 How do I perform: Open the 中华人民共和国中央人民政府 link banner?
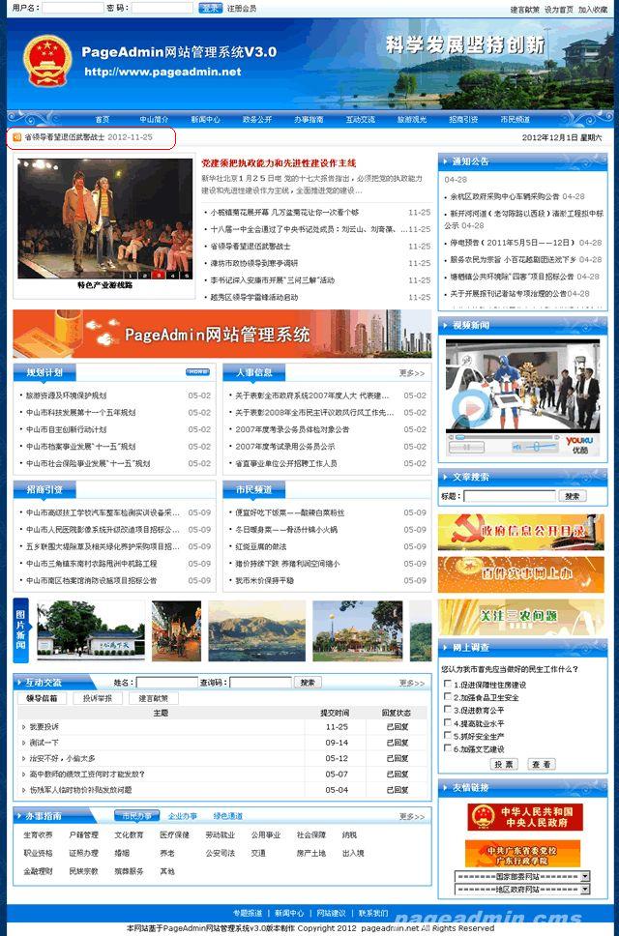[x=525, y=817]
